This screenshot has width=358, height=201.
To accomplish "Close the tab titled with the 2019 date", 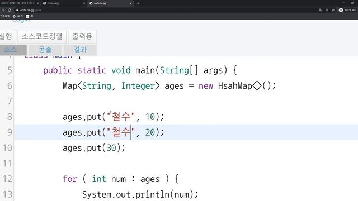I will pyautogui.click(x=37, y=3).
